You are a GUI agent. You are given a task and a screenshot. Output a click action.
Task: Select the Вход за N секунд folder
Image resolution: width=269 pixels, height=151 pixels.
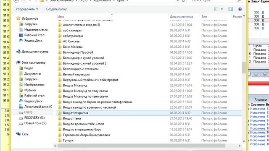click(x=75, y=85)
